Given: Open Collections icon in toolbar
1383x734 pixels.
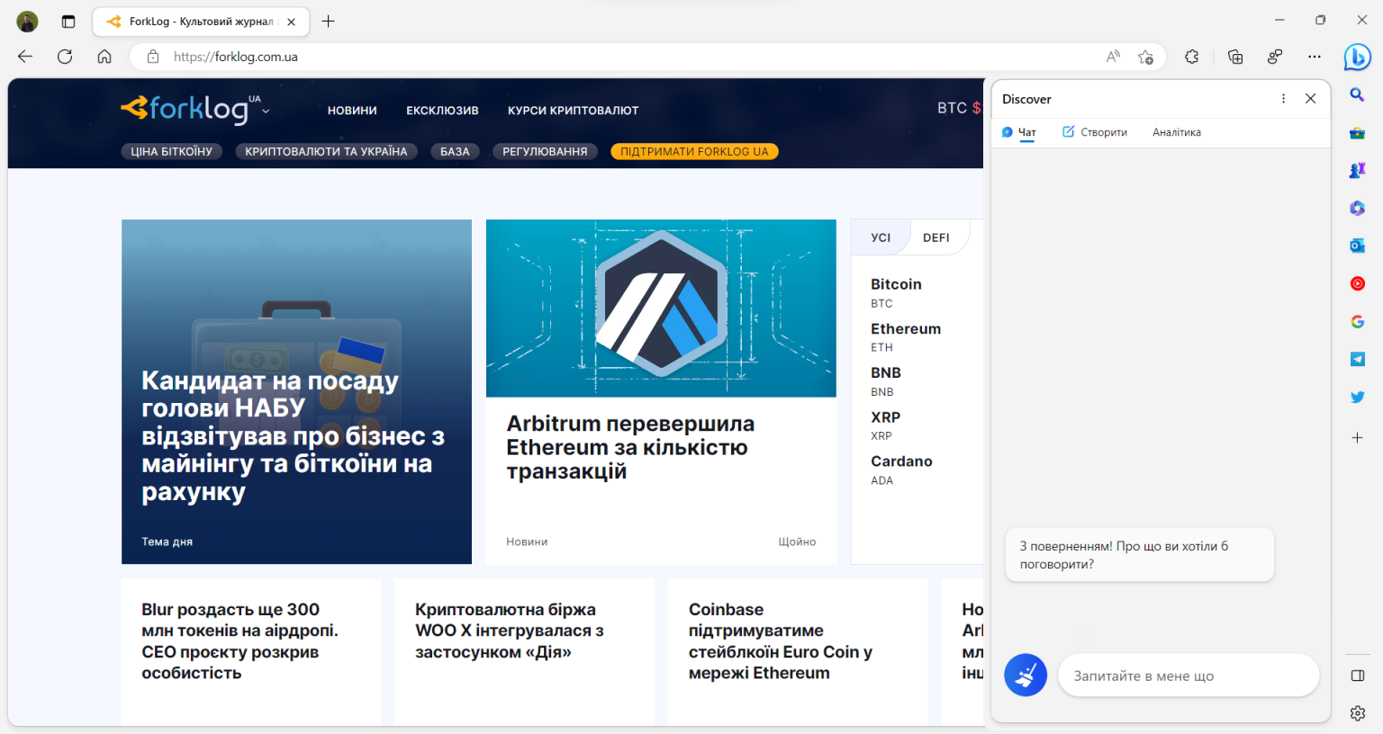Looking at the screenshot, I should [x=1235, y=57].
